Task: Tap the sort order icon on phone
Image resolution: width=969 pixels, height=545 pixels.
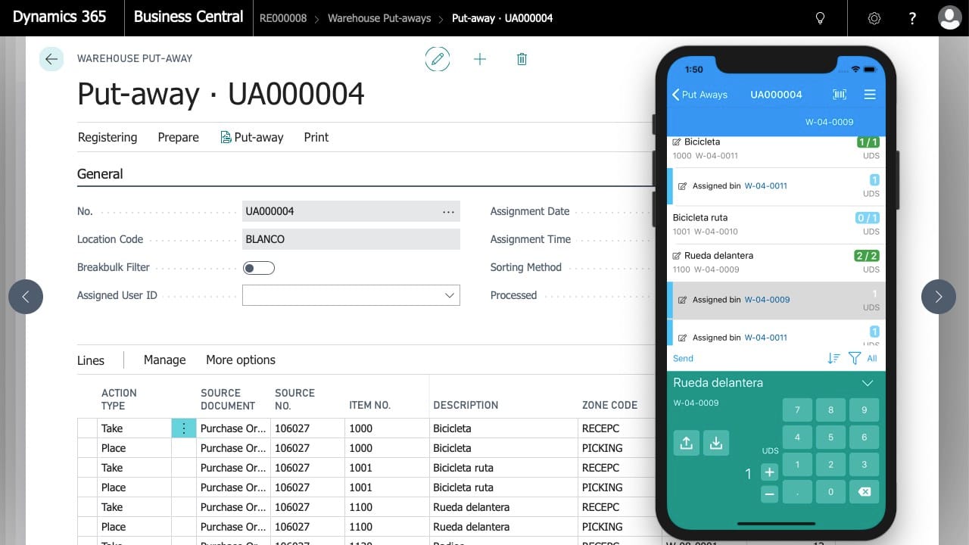Action: coord(833,359)
